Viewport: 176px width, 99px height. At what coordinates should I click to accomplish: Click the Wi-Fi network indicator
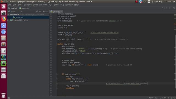[145, 2]
